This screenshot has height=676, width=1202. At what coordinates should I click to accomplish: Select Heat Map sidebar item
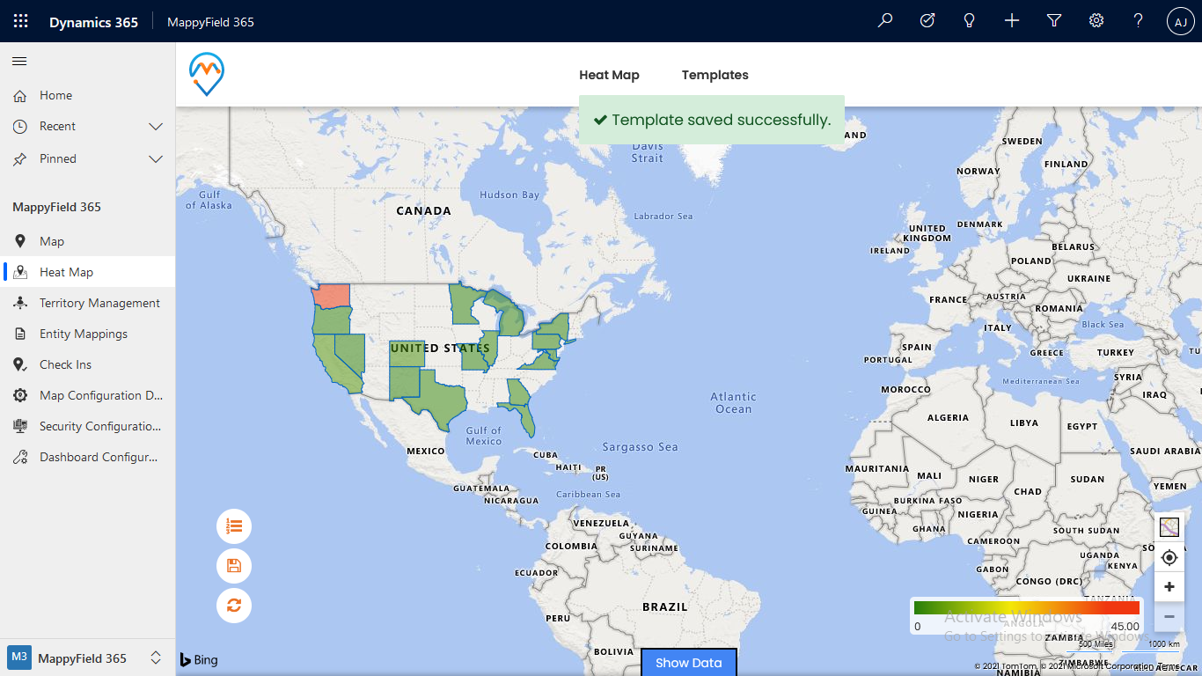pos(87,272)
